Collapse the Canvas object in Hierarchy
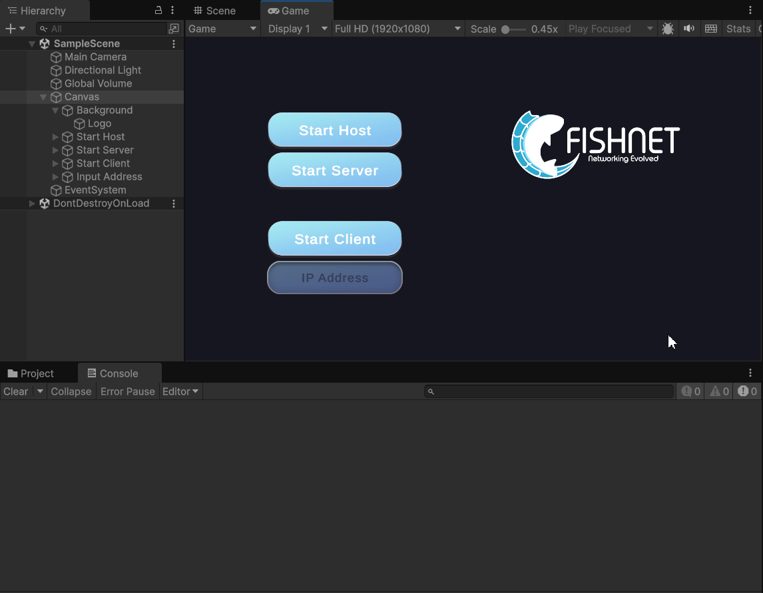Viewport: 763px width, 593px height. (x=44, y=97)
